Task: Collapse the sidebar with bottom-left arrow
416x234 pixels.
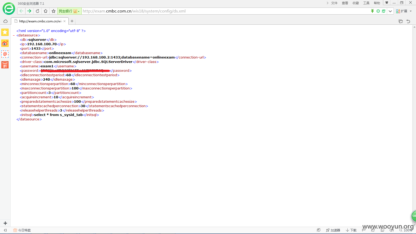Action: point(5,230)
